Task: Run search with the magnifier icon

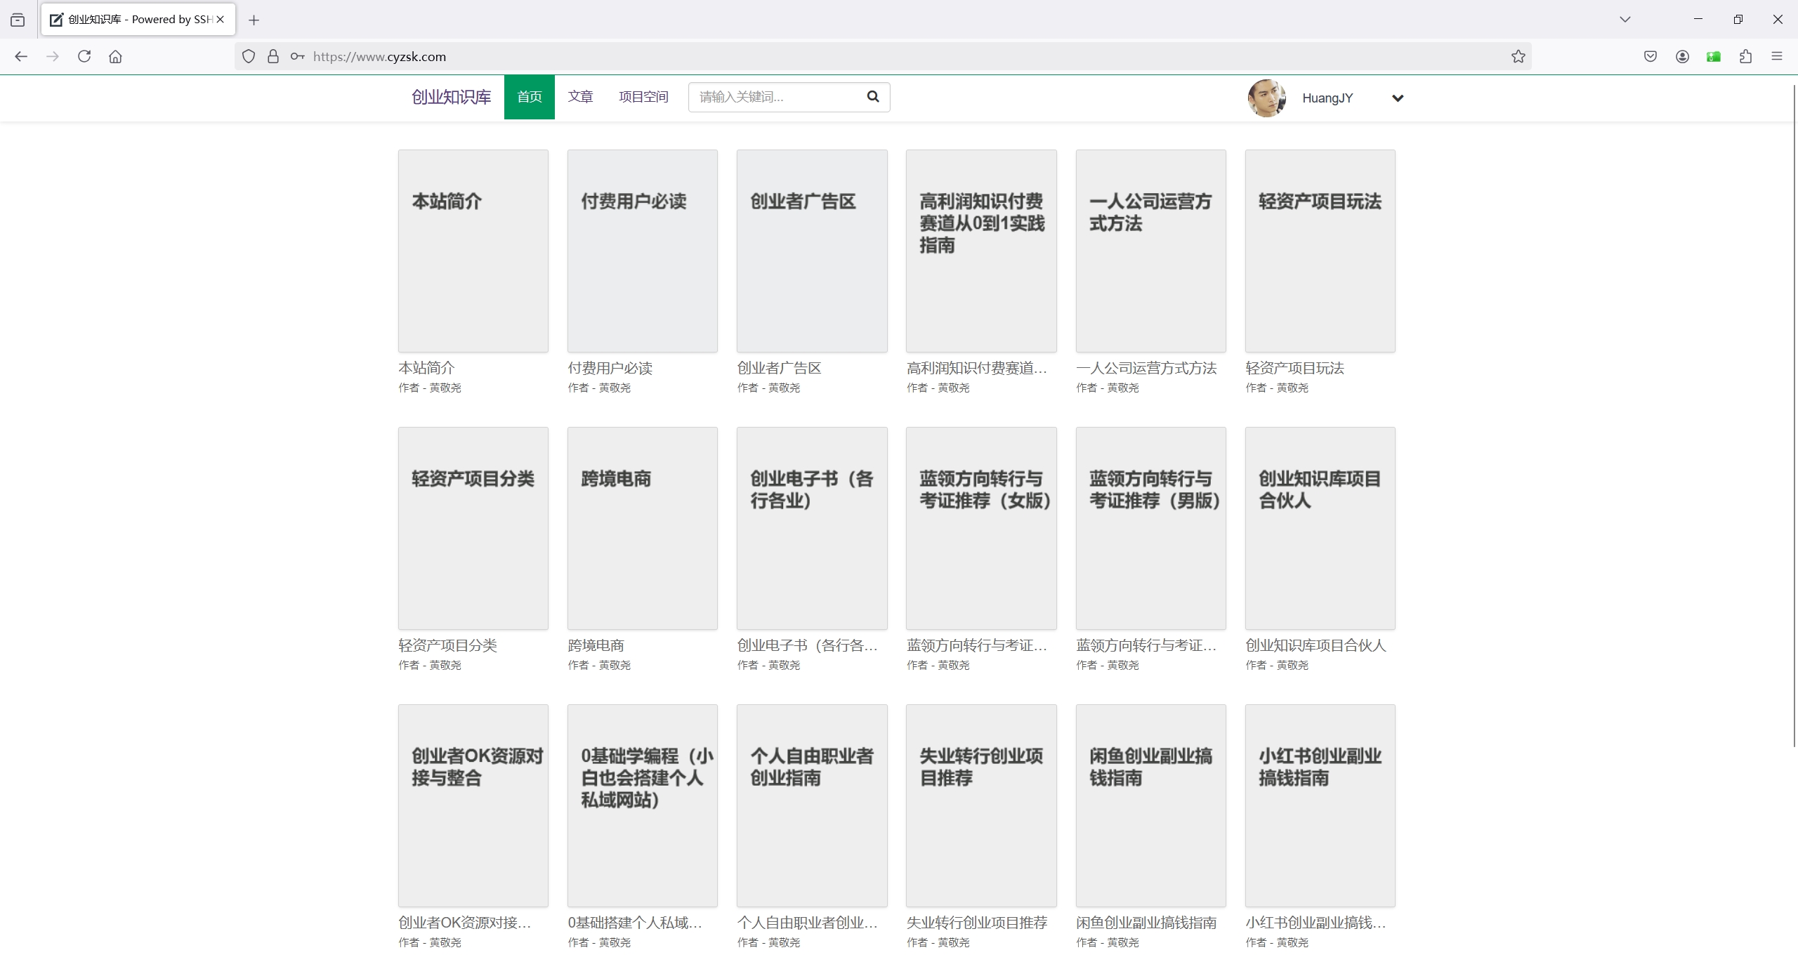Action: coord(873,97)
